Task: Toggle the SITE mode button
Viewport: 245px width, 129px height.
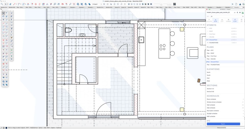Action: point(215,20)
